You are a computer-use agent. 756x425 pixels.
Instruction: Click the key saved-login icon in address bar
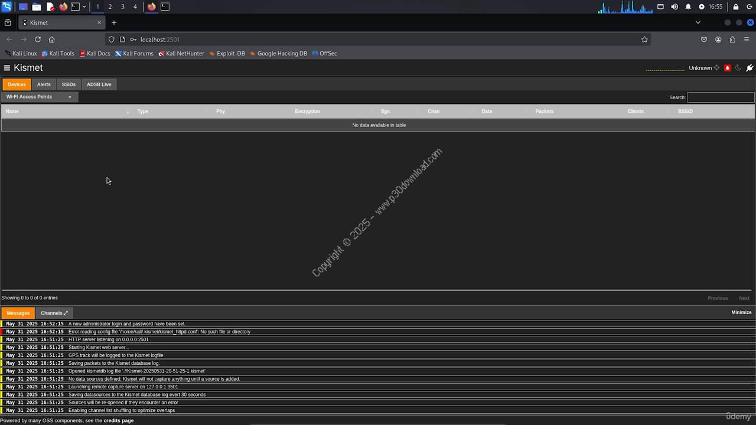(133, 40)
